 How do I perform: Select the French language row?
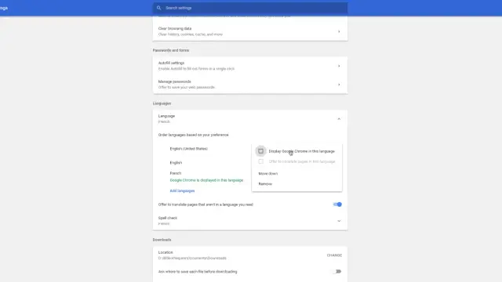pyautogui.click(x=176, y=173)
